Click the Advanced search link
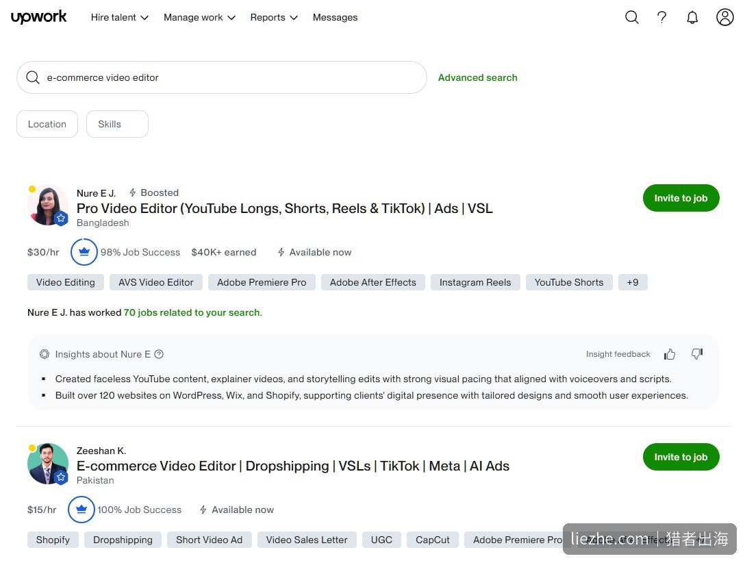 [477, 77]
